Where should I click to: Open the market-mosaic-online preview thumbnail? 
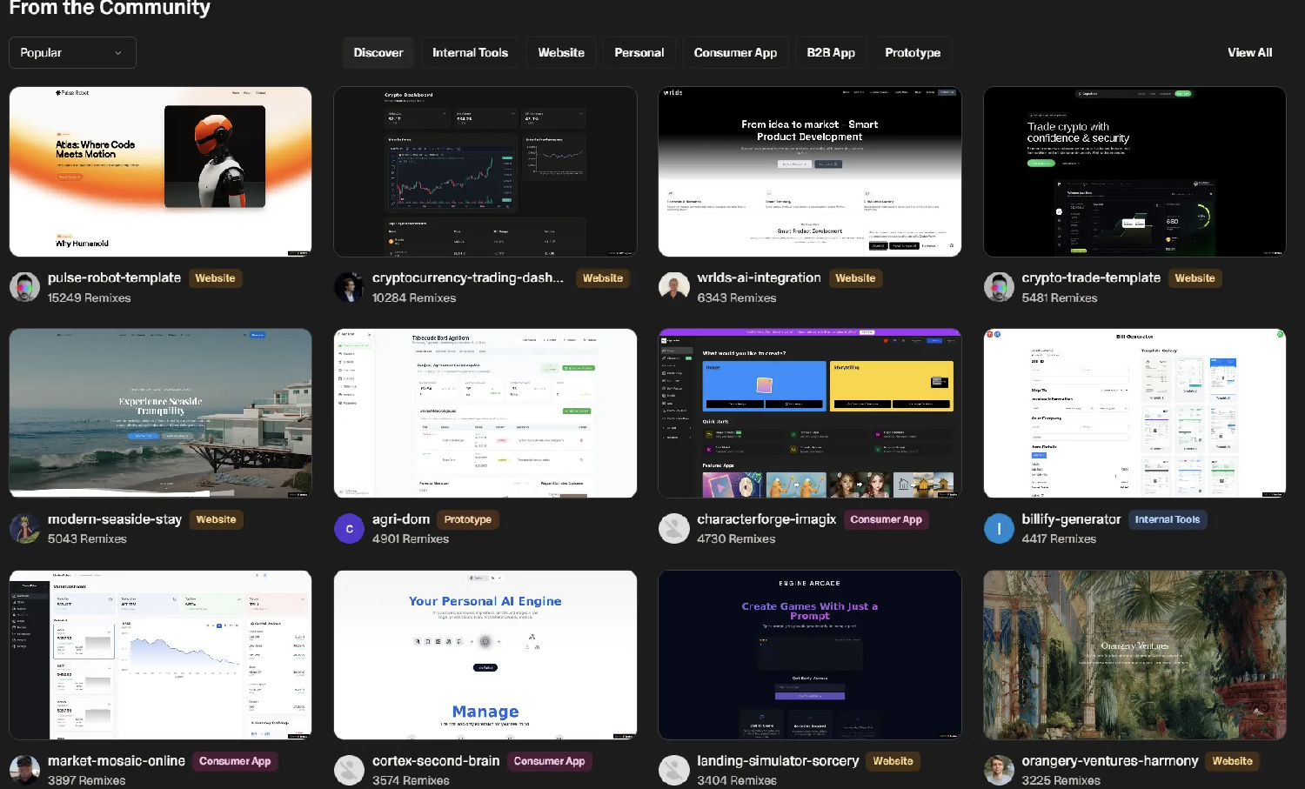pyautogui.click(x=160, y=655)
